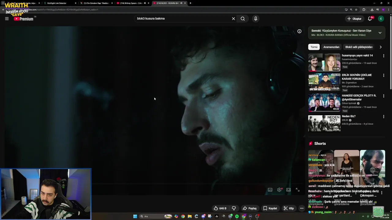Image resolution: width=392 pixels, height=220 pixels.
Task: Open the account avatar menu
Action: point(381,19)
